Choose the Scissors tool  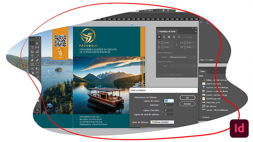click(32, 69)
